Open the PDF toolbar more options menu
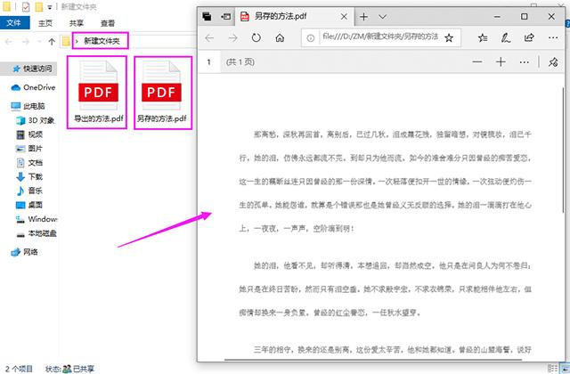The width and height of the screenshot is (570, 374). tap(525, 62)
